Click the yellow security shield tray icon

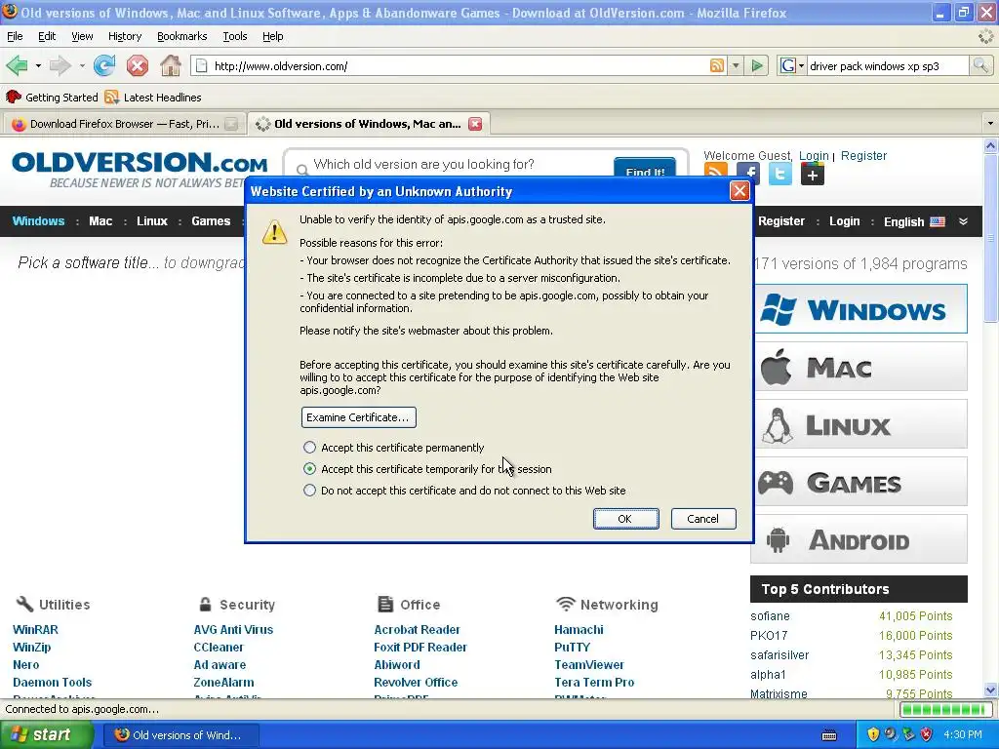tap(873, 734)
